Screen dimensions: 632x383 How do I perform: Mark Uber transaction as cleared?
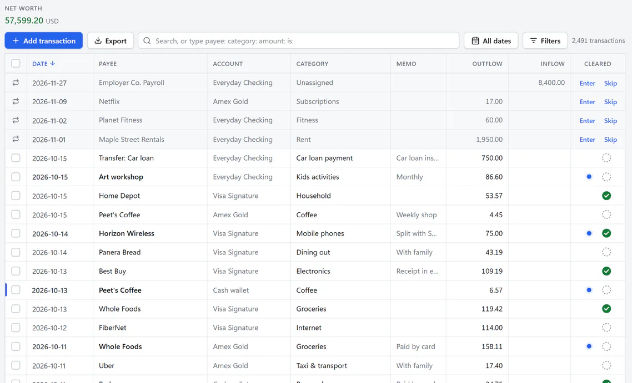606,365
